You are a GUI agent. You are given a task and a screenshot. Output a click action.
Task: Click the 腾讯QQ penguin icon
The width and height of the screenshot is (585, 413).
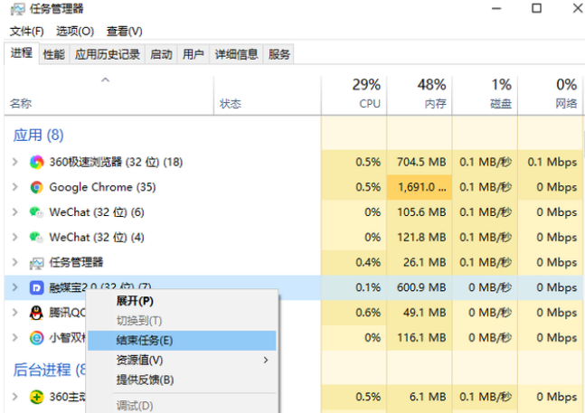(x=36, y=313)
